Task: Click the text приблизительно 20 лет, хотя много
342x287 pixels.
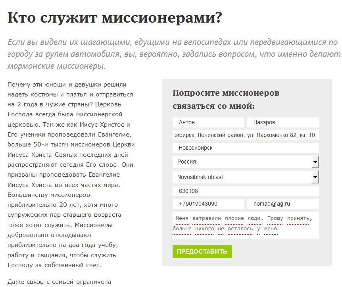Action: click(63, 205)
